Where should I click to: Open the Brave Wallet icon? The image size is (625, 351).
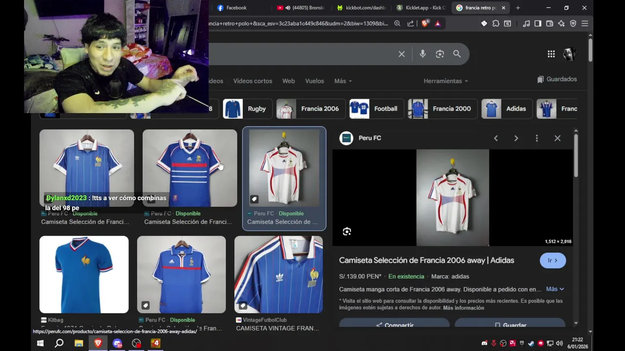tap(549, 23)
